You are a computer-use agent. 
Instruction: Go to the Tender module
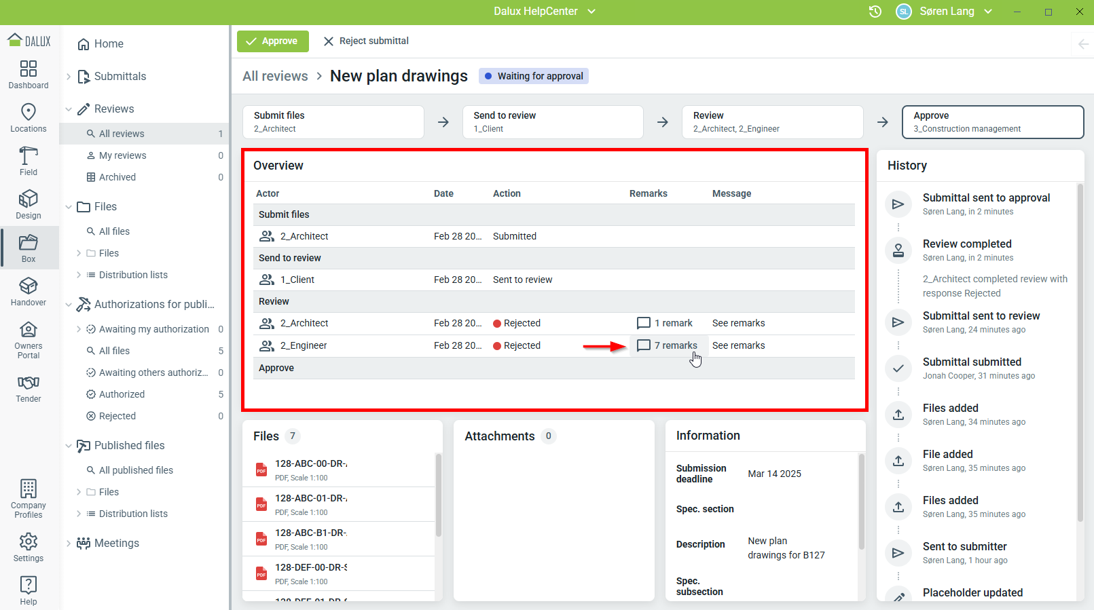click(29, 389)
